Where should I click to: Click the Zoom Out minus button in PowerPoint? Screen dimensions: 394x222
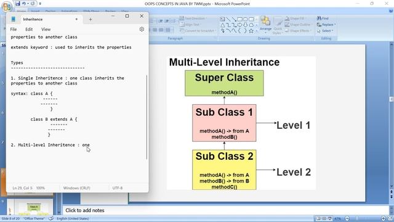pos(347,218)
